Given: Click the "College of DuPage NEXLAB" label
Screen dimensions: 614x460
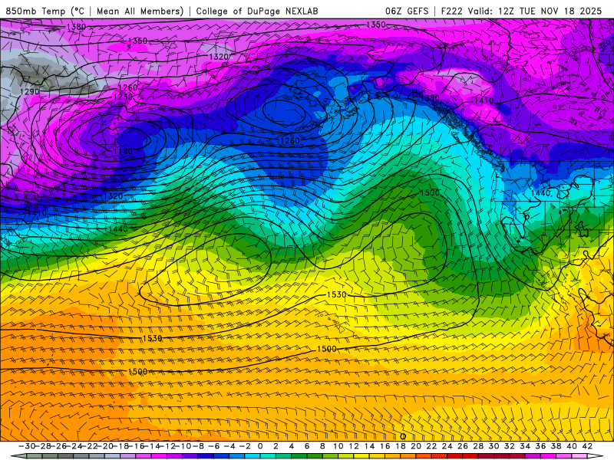Looking at the screenshot, I should coord(257,11).
